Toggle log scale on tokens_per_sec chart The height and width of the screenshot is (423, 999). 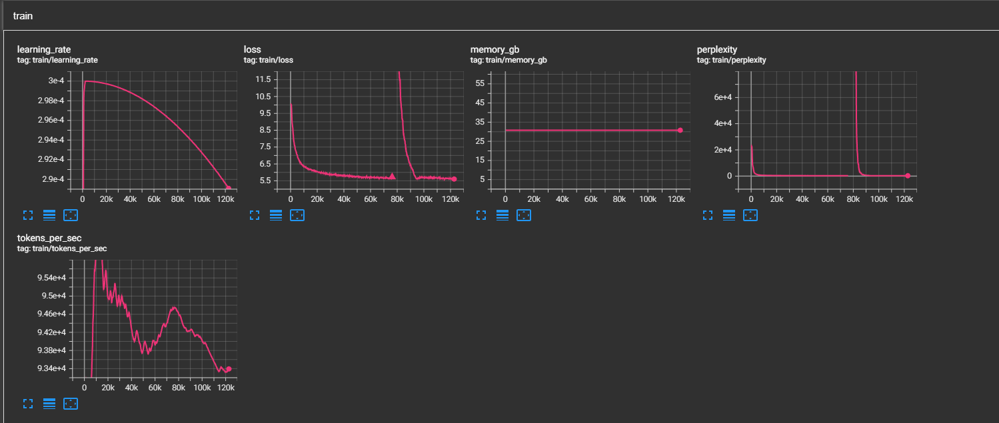49,404
